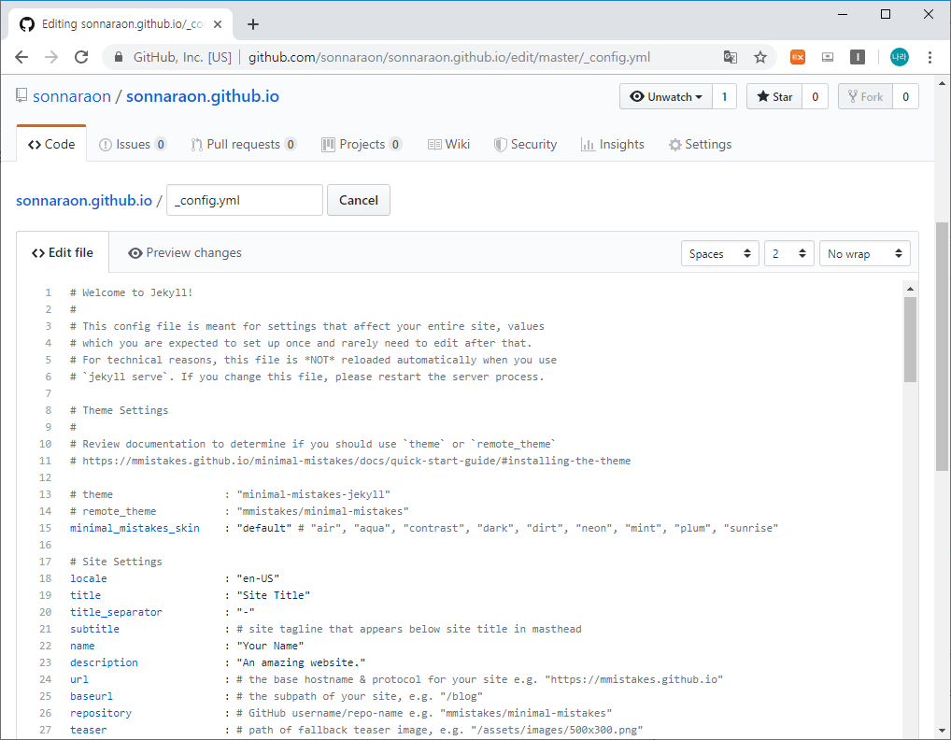Screen dimensions: 951x740
Task: Click the mmistakes quick-start-guide URL line
Action: click(350, 461)
